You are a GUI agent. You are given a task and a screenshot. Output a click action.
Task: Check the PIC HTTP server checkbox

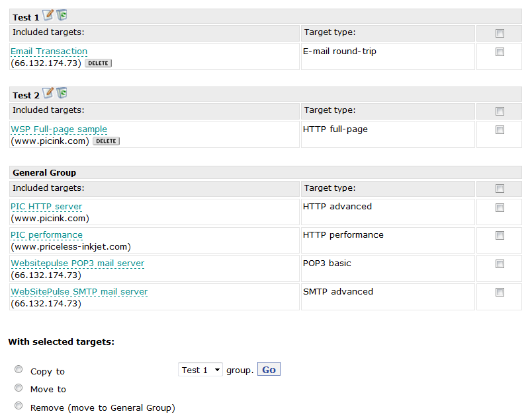coord(499,207)
